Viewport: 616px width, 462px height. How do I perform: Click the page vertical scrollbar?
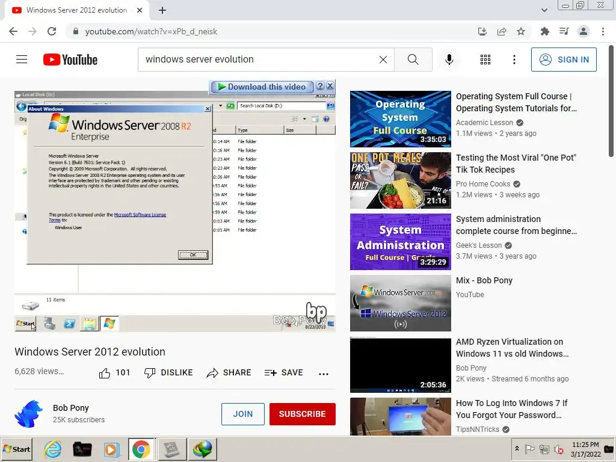[611, 102]
